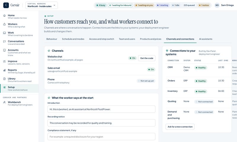Toggle the Website chat On status
Viewport: 237px width, 142px height.
click(x=132, y=58)
